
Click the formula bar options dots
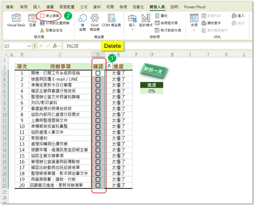pos(35,46)
